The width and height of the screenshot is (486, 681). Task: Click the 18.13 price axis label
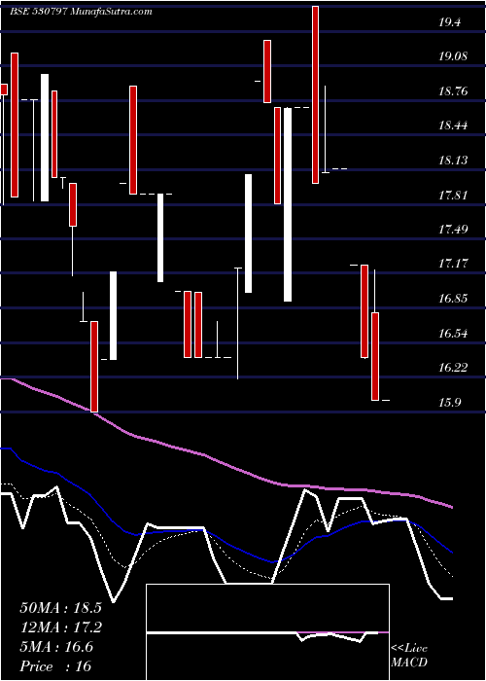click(x=453, y=161)
